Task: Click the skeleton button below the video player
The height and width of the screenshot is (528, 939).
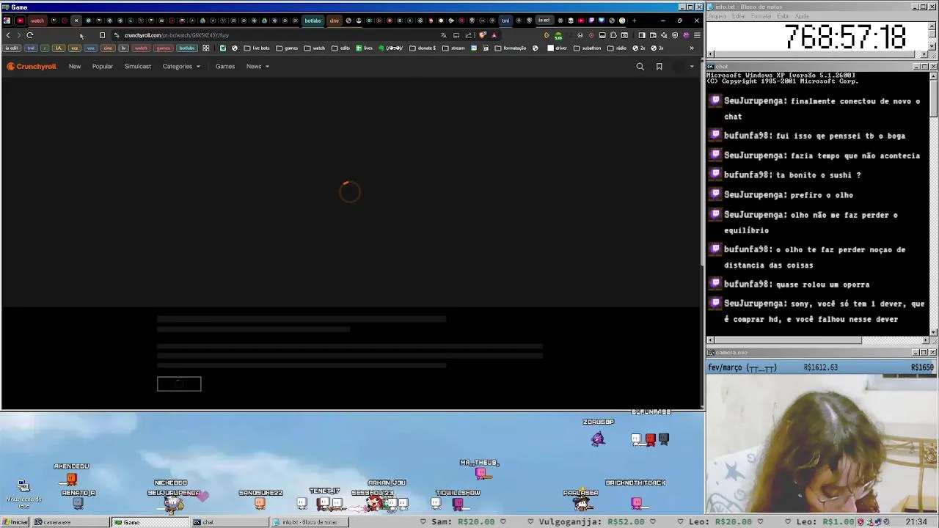Action: tap(179, 384)
